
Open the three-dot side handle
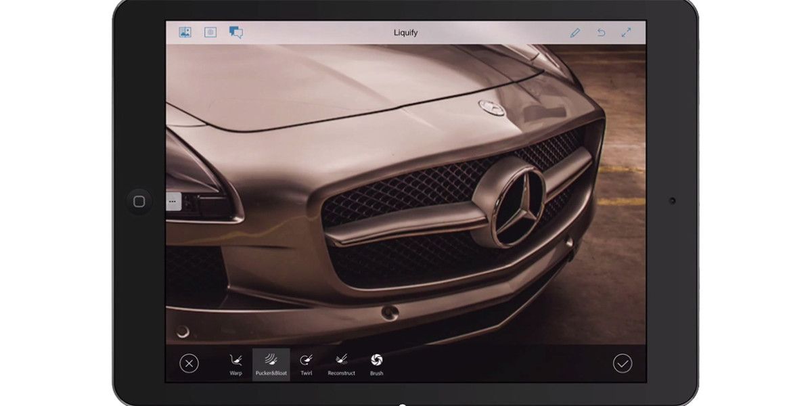(173, 201)
